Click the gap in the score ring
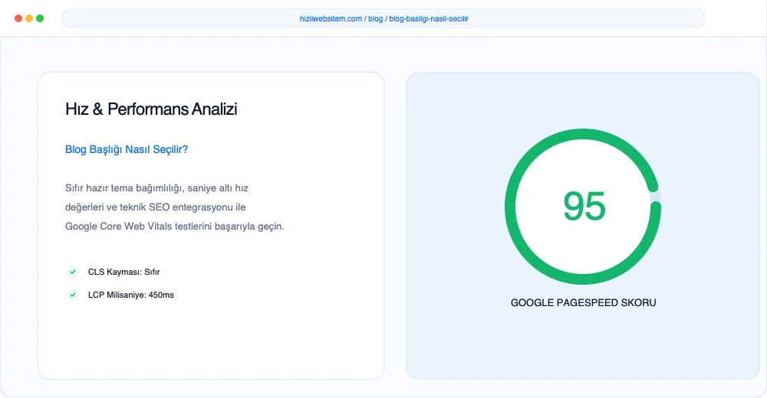The height and width of the screenshot is (398, 767). point(656,197)
